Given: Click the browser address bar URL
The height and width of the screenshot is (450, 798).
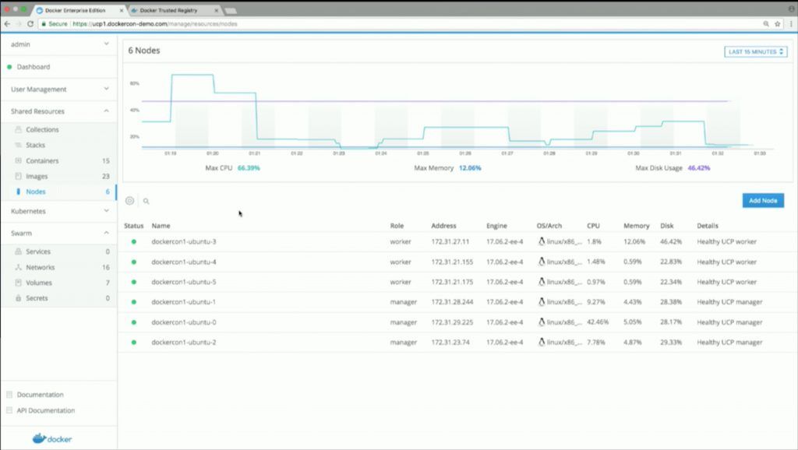Looking at the screenshot, I should tap(155, 24).
